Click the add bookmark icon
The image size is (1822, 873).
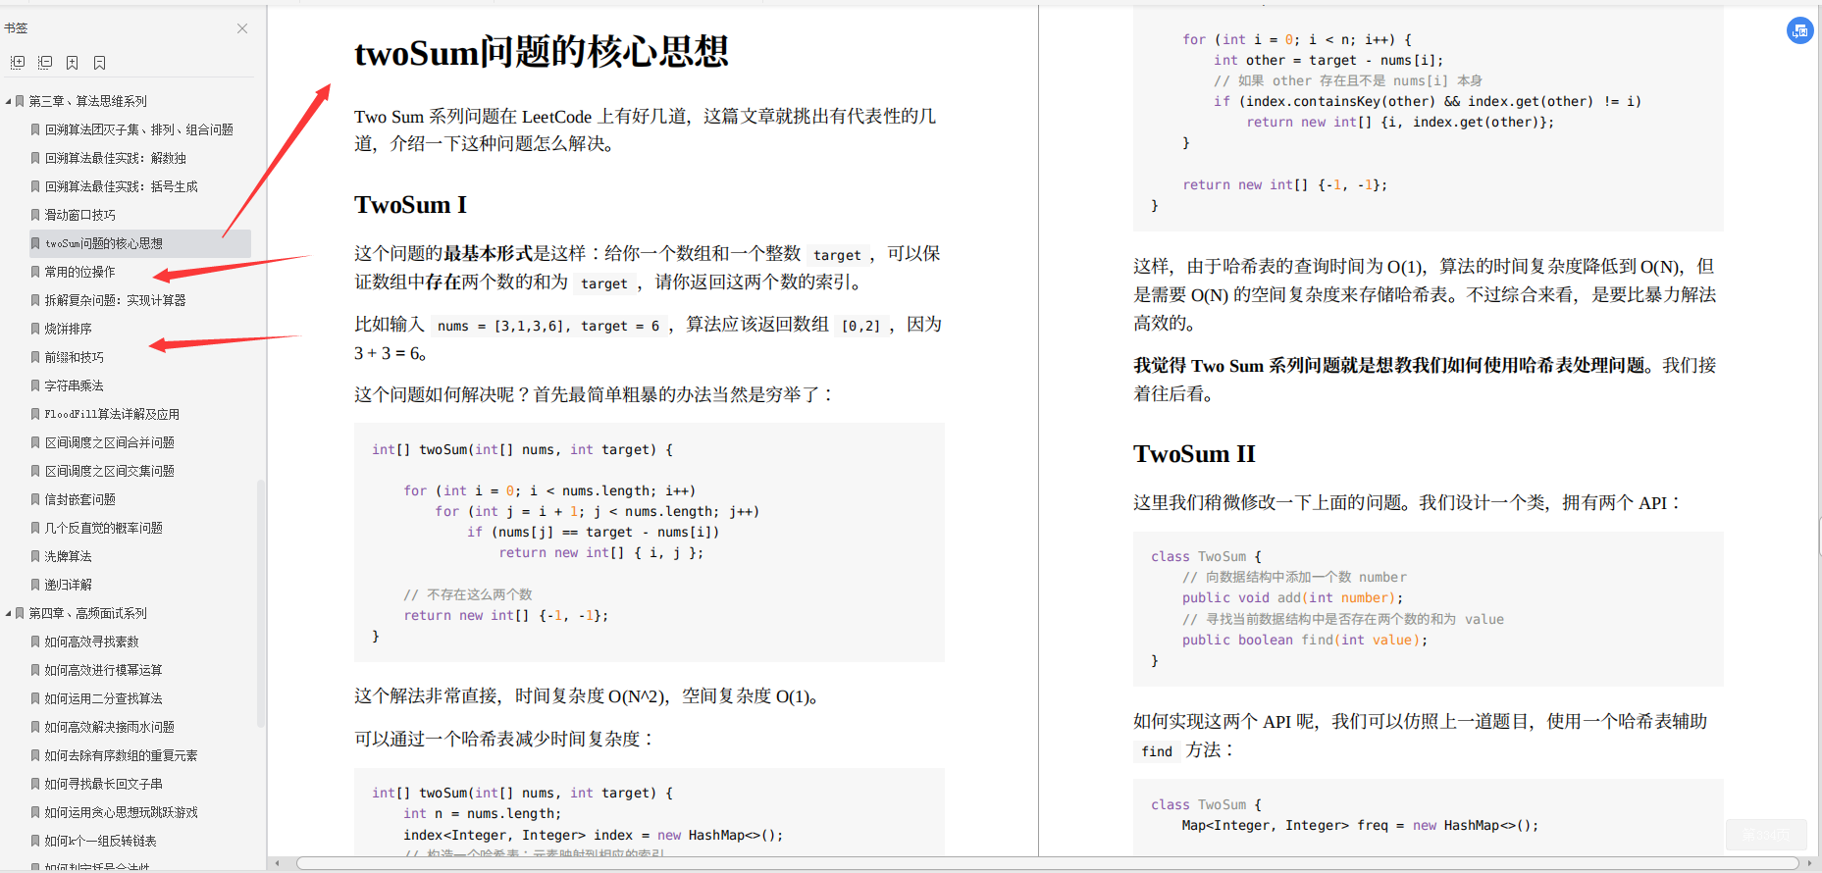tap(72, 63)
